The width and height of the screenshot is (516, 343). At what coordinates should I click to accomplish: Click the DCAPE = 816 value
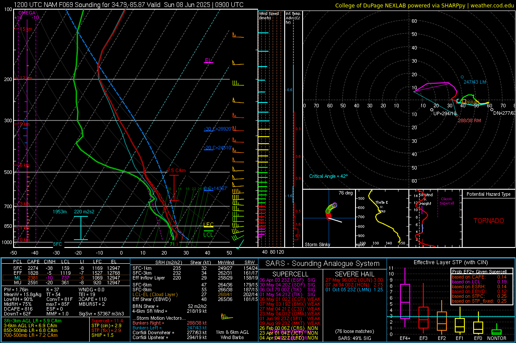[x=18, y=309]
